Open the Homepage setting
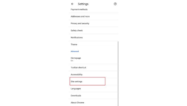Viewport: 187px width, 106px height. [93, 59]
